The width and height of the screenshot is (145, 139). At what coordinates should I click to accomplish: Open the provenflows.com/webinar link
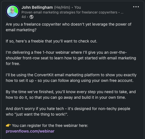30,131
